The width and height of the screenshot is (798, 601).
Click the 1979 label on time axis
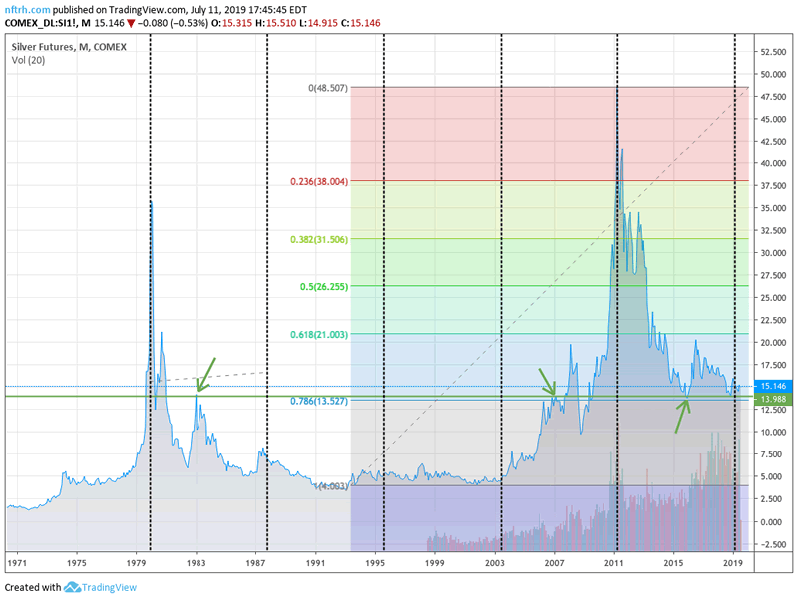136,563
